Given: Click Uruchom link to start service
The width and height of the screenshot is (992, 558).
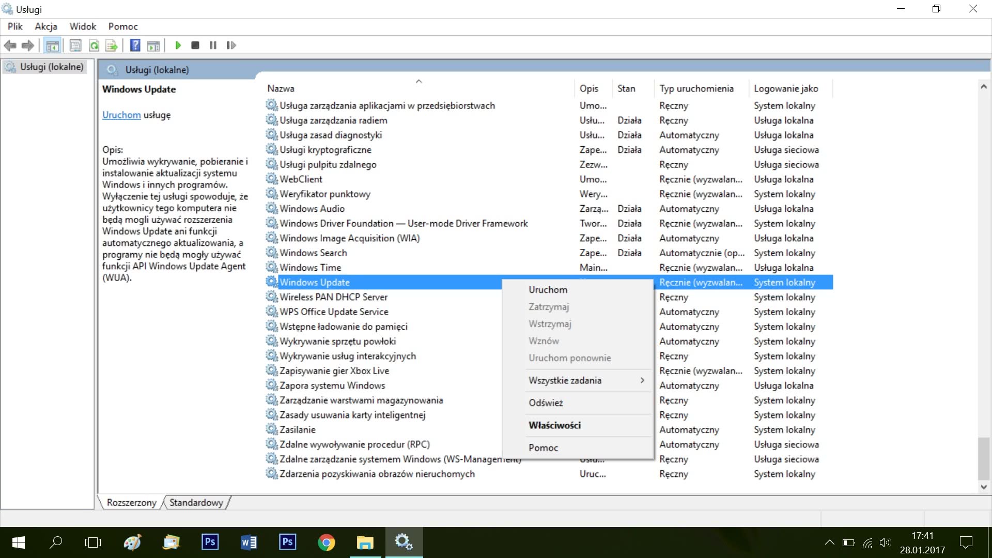Looking at the screenshot, I should tap(121, 115).
